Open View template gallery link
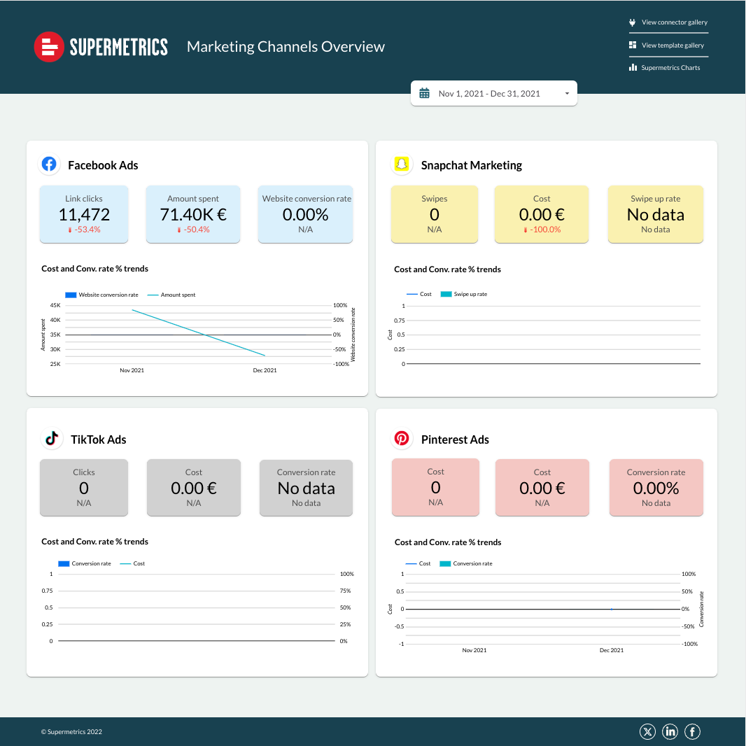The image size is (746, 746). point(673,45)
